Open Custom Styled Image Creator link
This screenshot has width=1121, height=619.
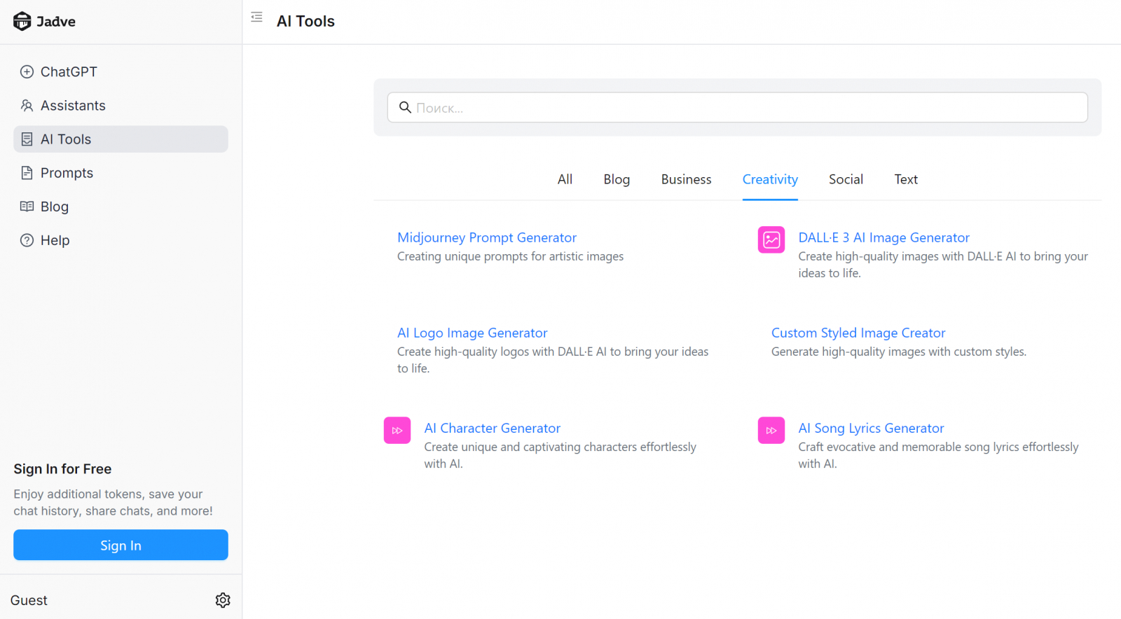pyautogui.click(x=858, y=333)
